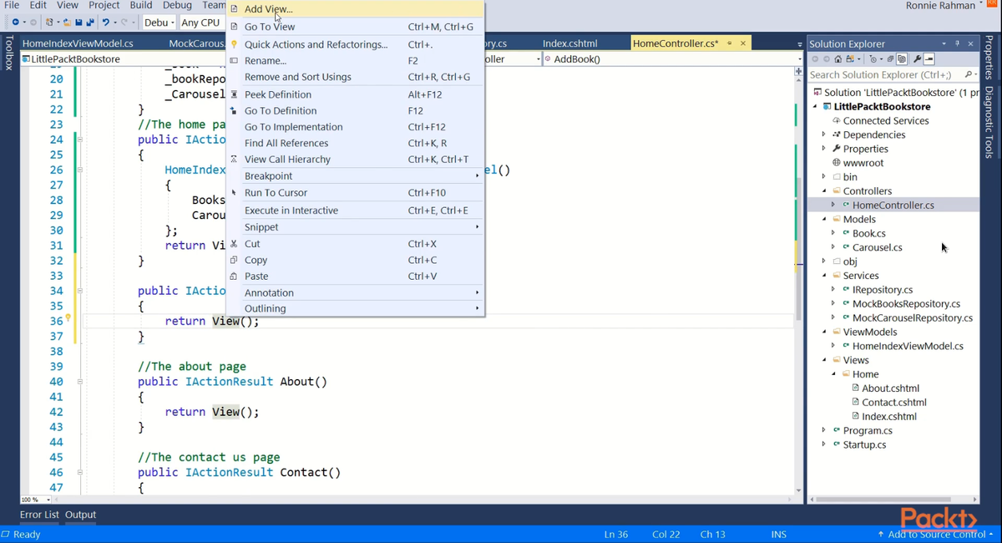Click Peek Definition menu item
Image resolution: width=1002 pixels, height=543 pixels.
tap(356, 94)
